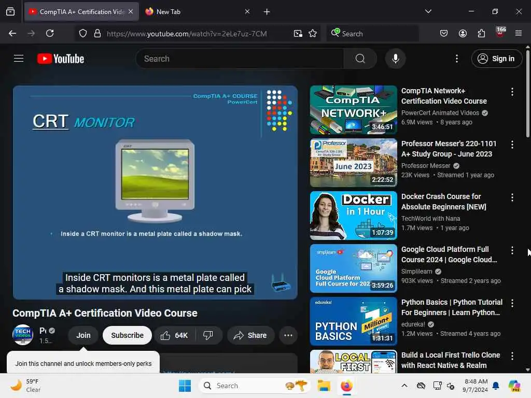Click the Sign in button

pos(496,59)
